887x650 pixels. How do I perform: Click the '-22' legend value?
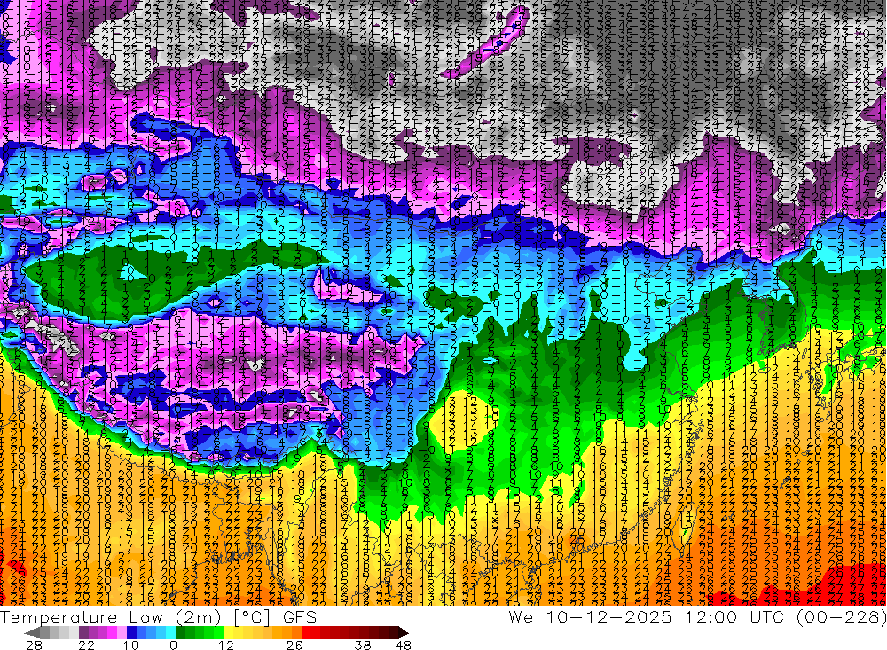pos(81,645)
